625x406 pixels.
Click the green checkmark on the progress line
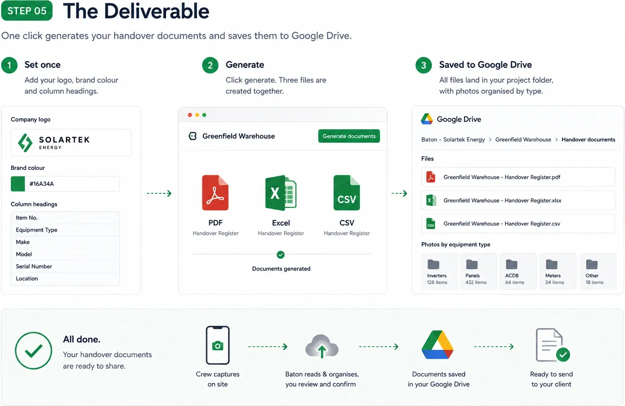(x=281, y=254)
